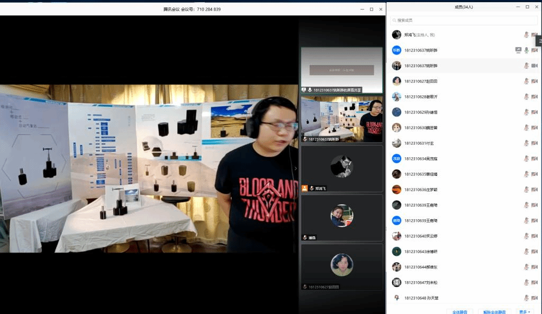This screenshot has height=314, width=542.
Task: Select the 潘陪 video tile
Action: pos(341,217)
